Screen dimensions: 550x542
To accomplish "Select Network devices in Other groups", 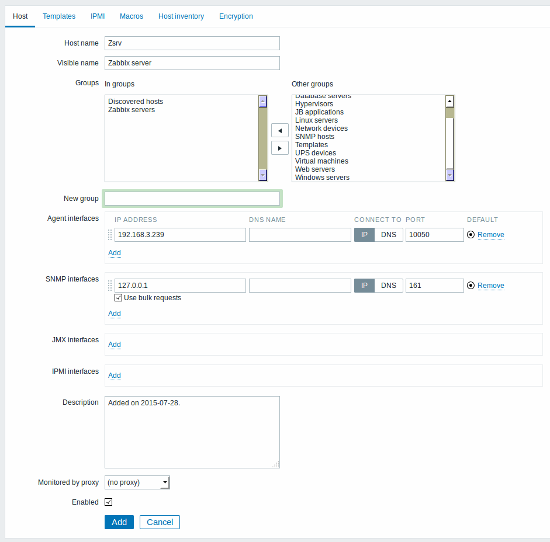I will [x=321, y=128].
